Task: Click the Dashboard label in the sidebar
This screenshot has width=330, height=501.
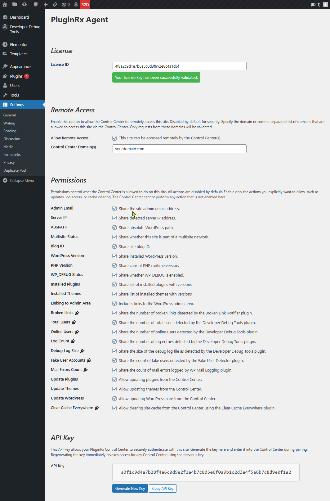Action: coord(20,17)
